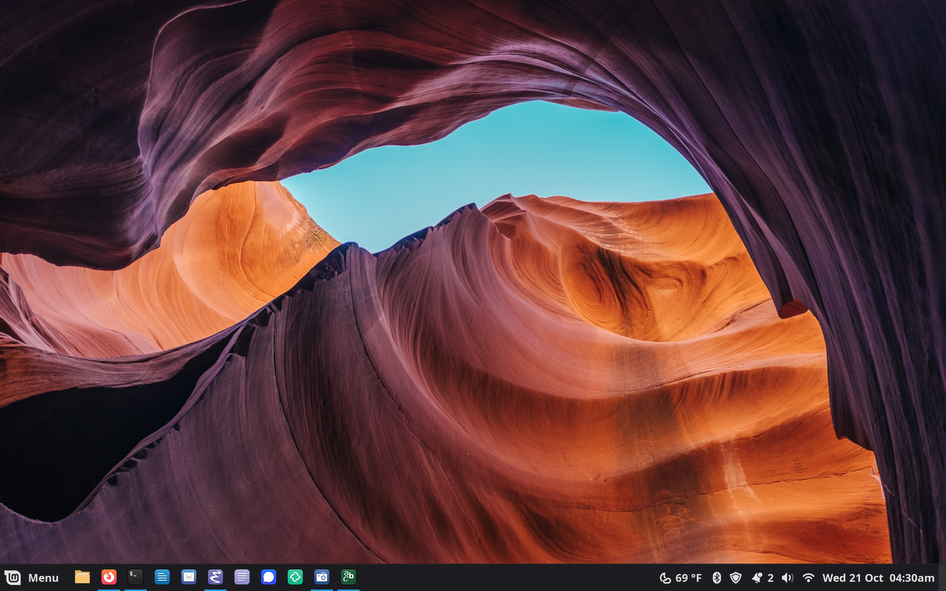
Task: Open the shield update manager tray icon
Action: pyautogui.click(x=736, y=578)
